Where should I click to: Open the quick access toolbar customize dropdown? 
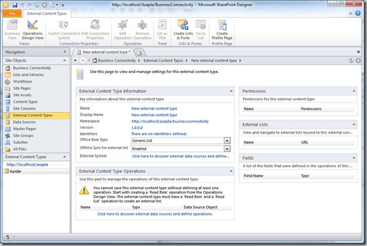pos(63,5)
